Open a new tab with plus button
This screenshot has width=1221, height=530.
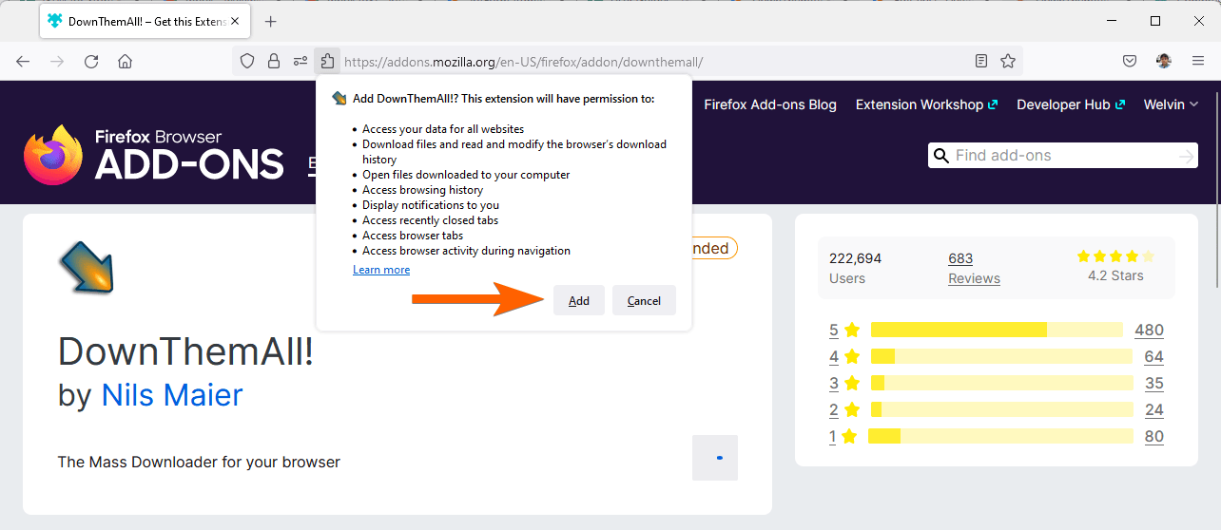pos(271,21)
